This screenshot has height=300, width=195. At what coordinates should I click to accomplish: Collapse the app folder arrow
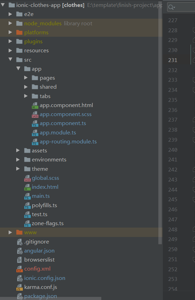pyautogui.click(x=18, y=69)
